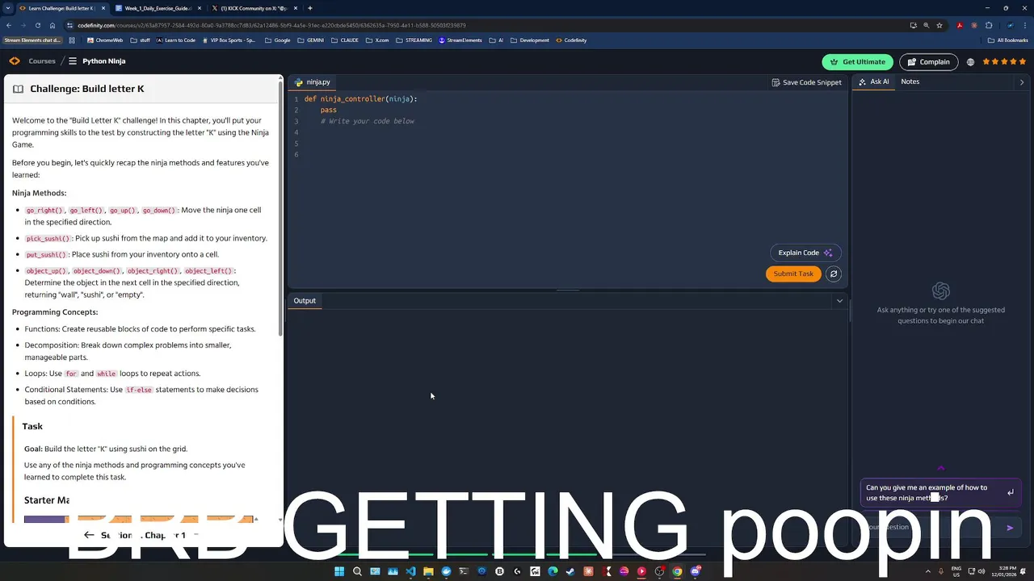Select the ninja.py file tab
1034x581 pixels.
click(313, 82)
